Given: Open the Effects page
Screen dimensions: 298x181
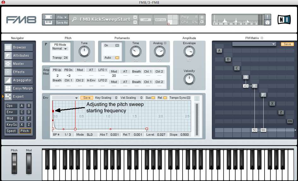Looking at the screenshot, I should (19, 72).
